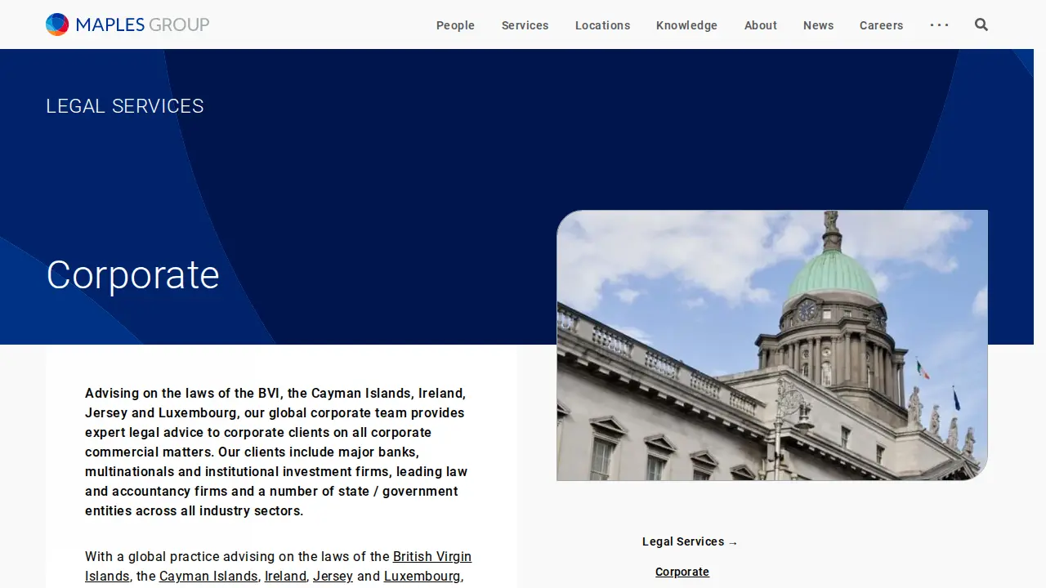Expand the three-dots more menu
Image resolution: width=1046 pixels, height=588 pixels.
tap(940, 24)
